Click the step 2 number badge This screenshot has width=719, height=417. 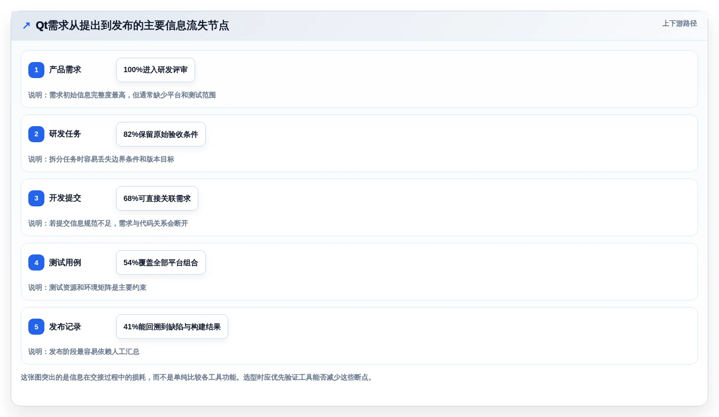[x=36, y=134]
